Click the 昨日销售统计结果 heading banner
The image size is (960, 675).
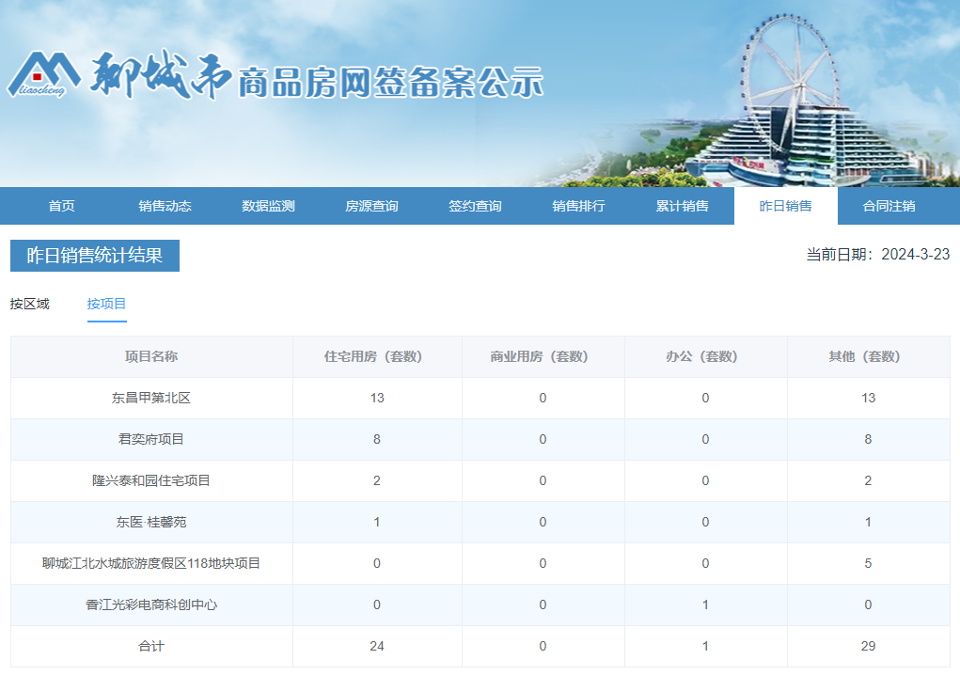pos(94,256)
